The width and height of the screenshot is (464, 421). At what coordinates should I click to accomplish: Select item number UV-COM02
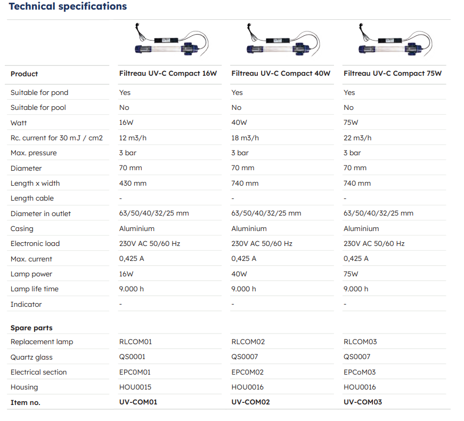[x=250, y=402]
